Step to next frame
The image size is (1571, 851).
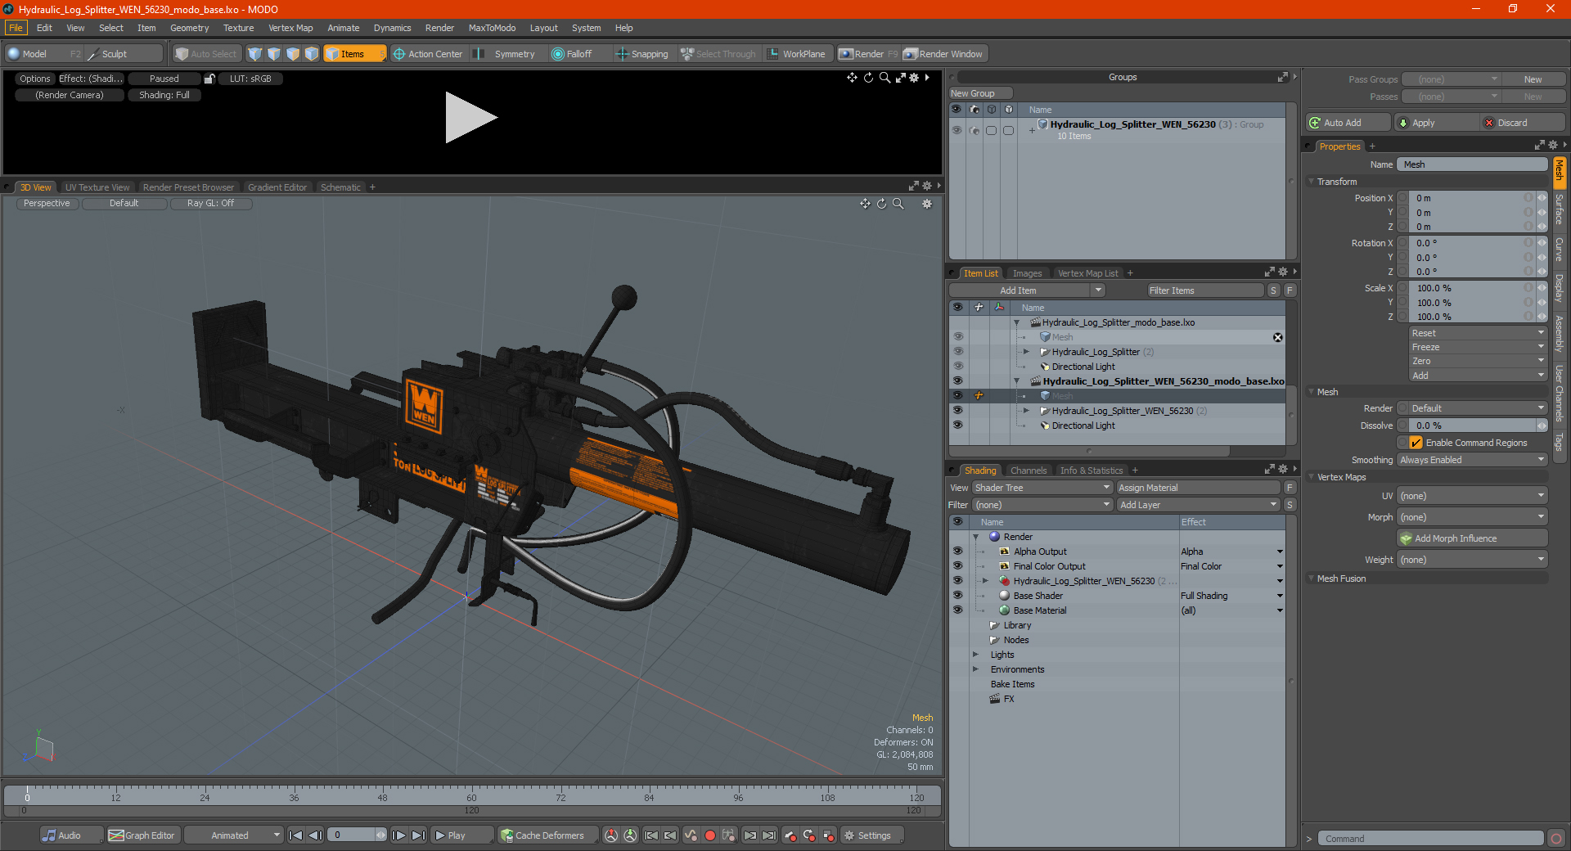pos(398,835)
